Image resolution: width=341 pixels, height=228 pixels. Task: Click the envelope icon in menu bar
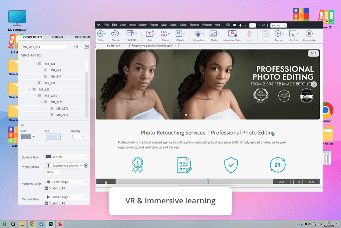[235, 25]
